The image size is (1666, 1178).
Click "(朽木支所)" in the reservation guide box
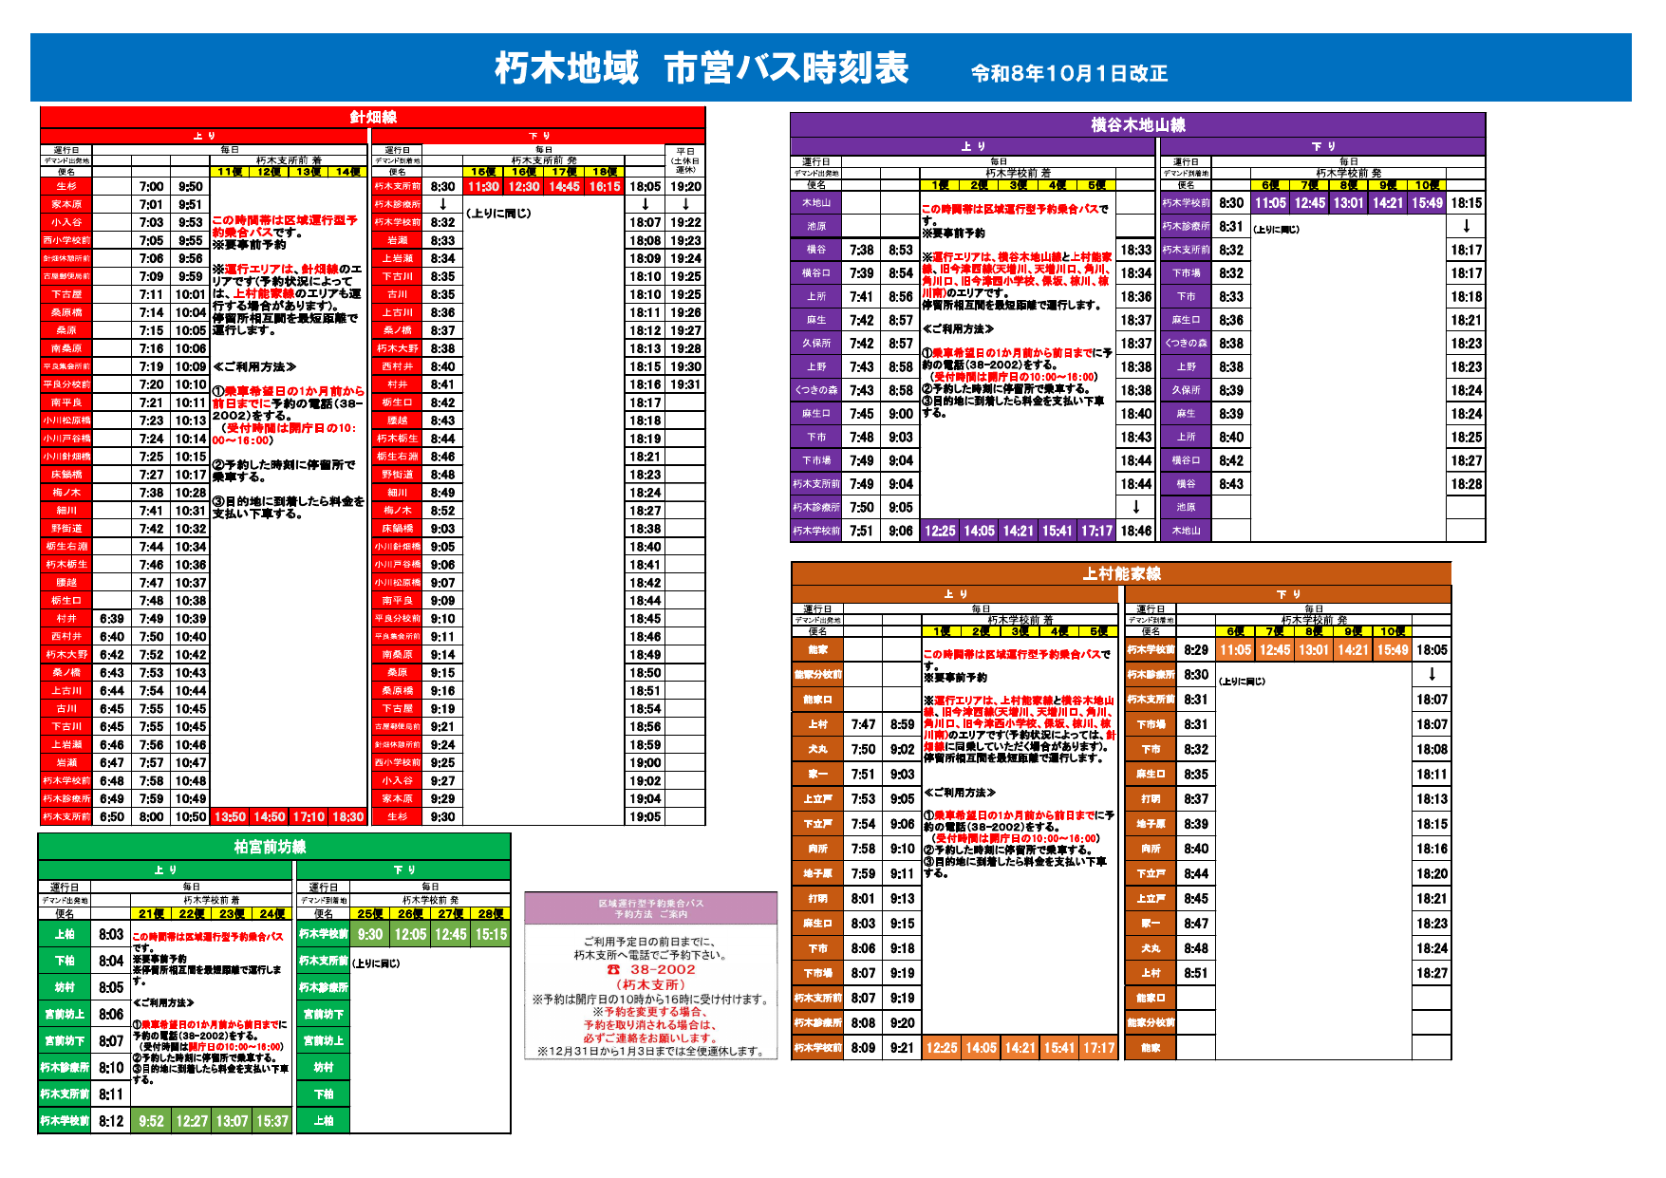point(650,985)
